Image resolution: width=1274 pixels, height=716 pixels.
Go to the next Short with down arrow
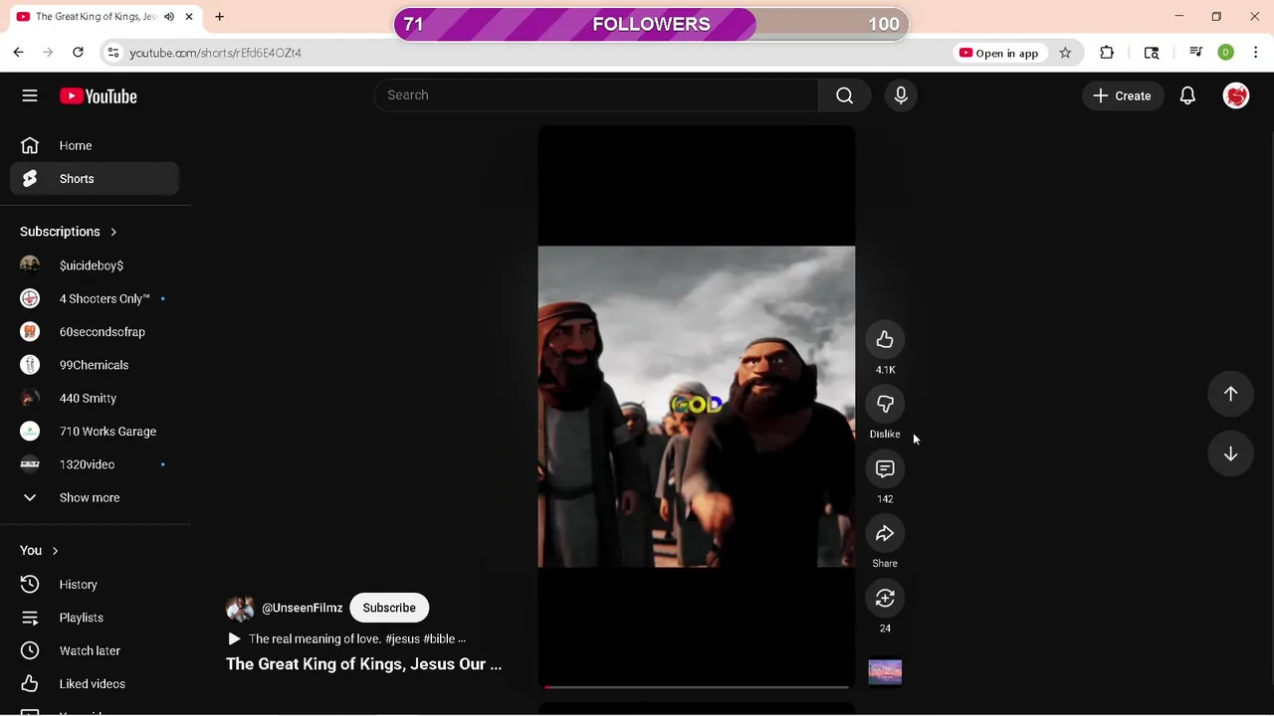tap(1230, 453)
